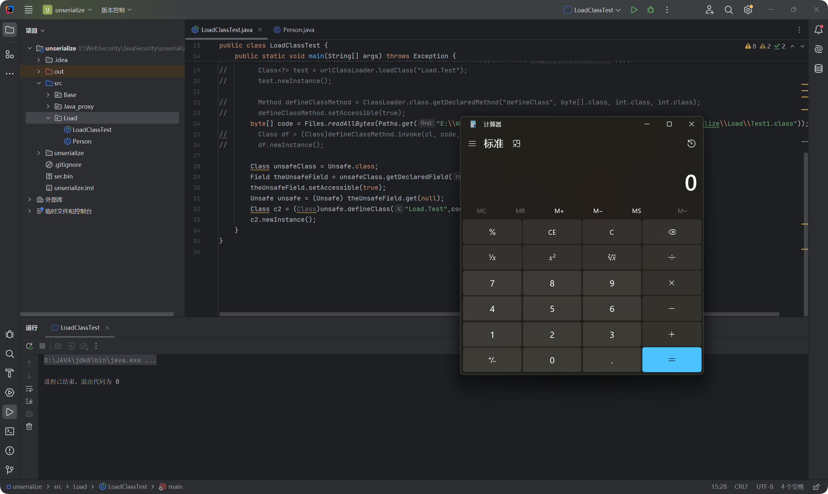The height and width of the screenshot is (494, 828).
Task: Clear run console with trash icon
Action: pos(29,426)
